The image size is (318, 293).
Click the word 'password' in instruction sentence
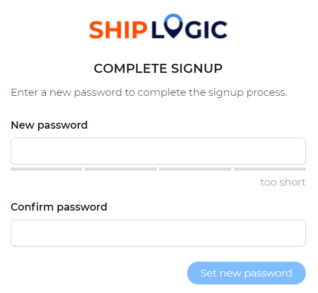[x=98, y=93]
